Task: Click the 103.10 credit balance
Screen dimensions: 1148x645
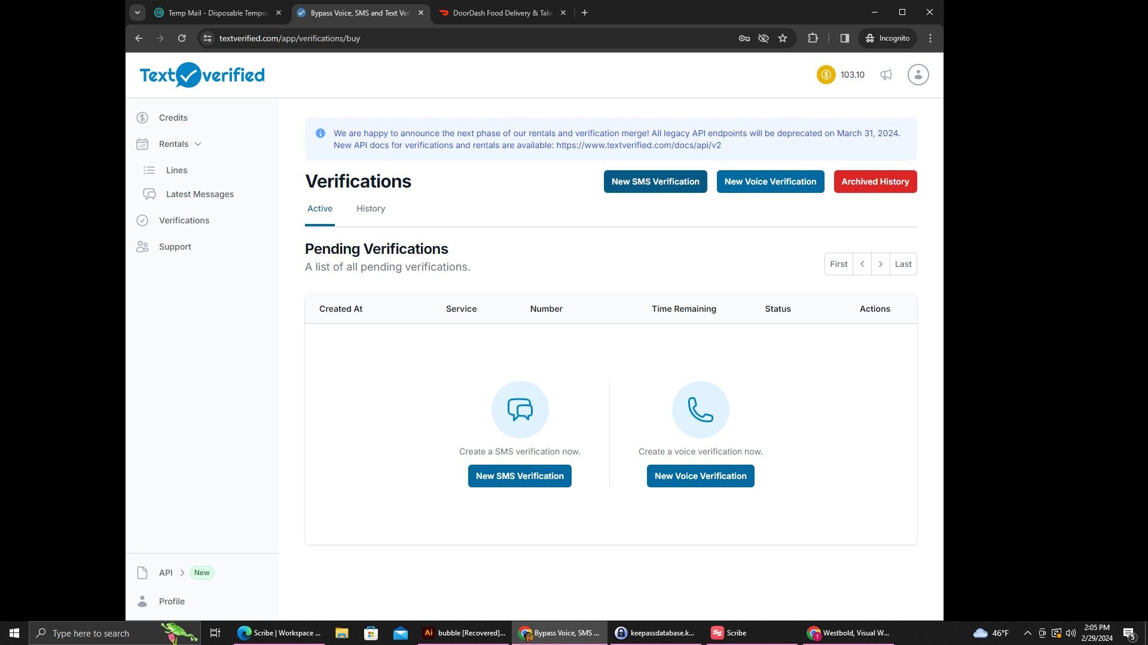Action: point(853,75)
